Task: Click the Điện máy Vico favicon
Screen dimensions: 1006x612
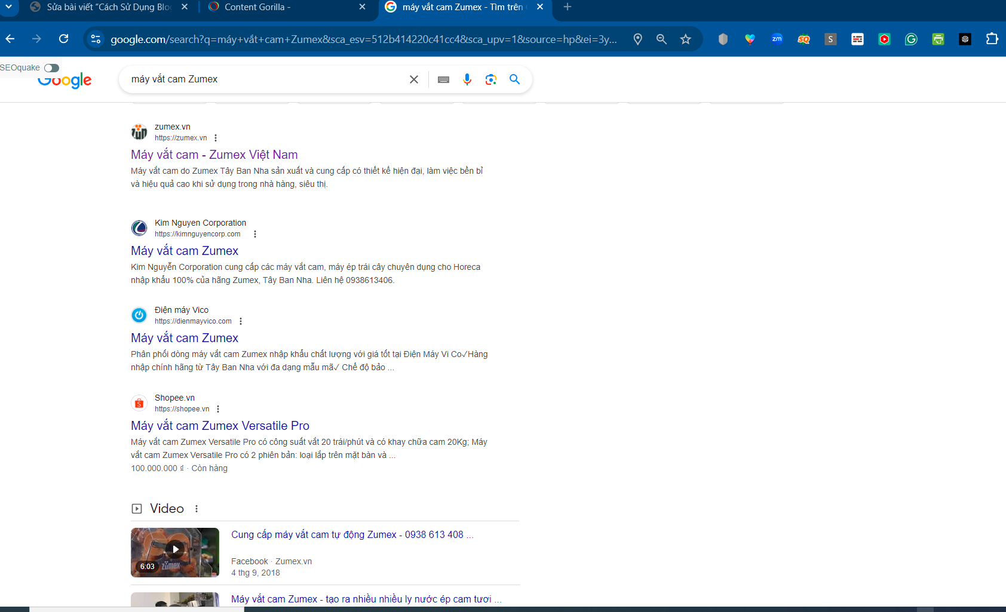Action: point(139,315)
